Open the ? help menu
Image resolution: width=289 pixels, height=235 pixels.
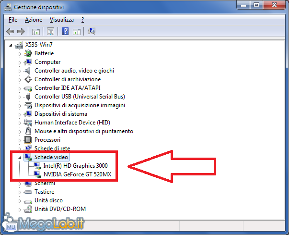[x=83, y=20]
